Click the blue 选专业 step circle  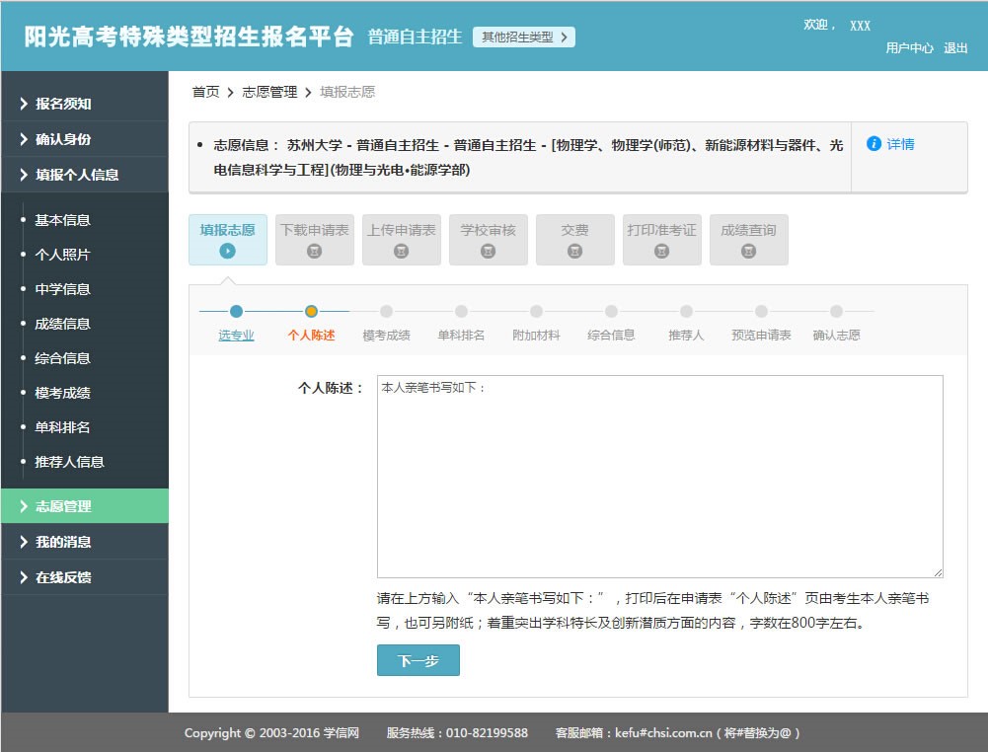click(x=236, y=312)
